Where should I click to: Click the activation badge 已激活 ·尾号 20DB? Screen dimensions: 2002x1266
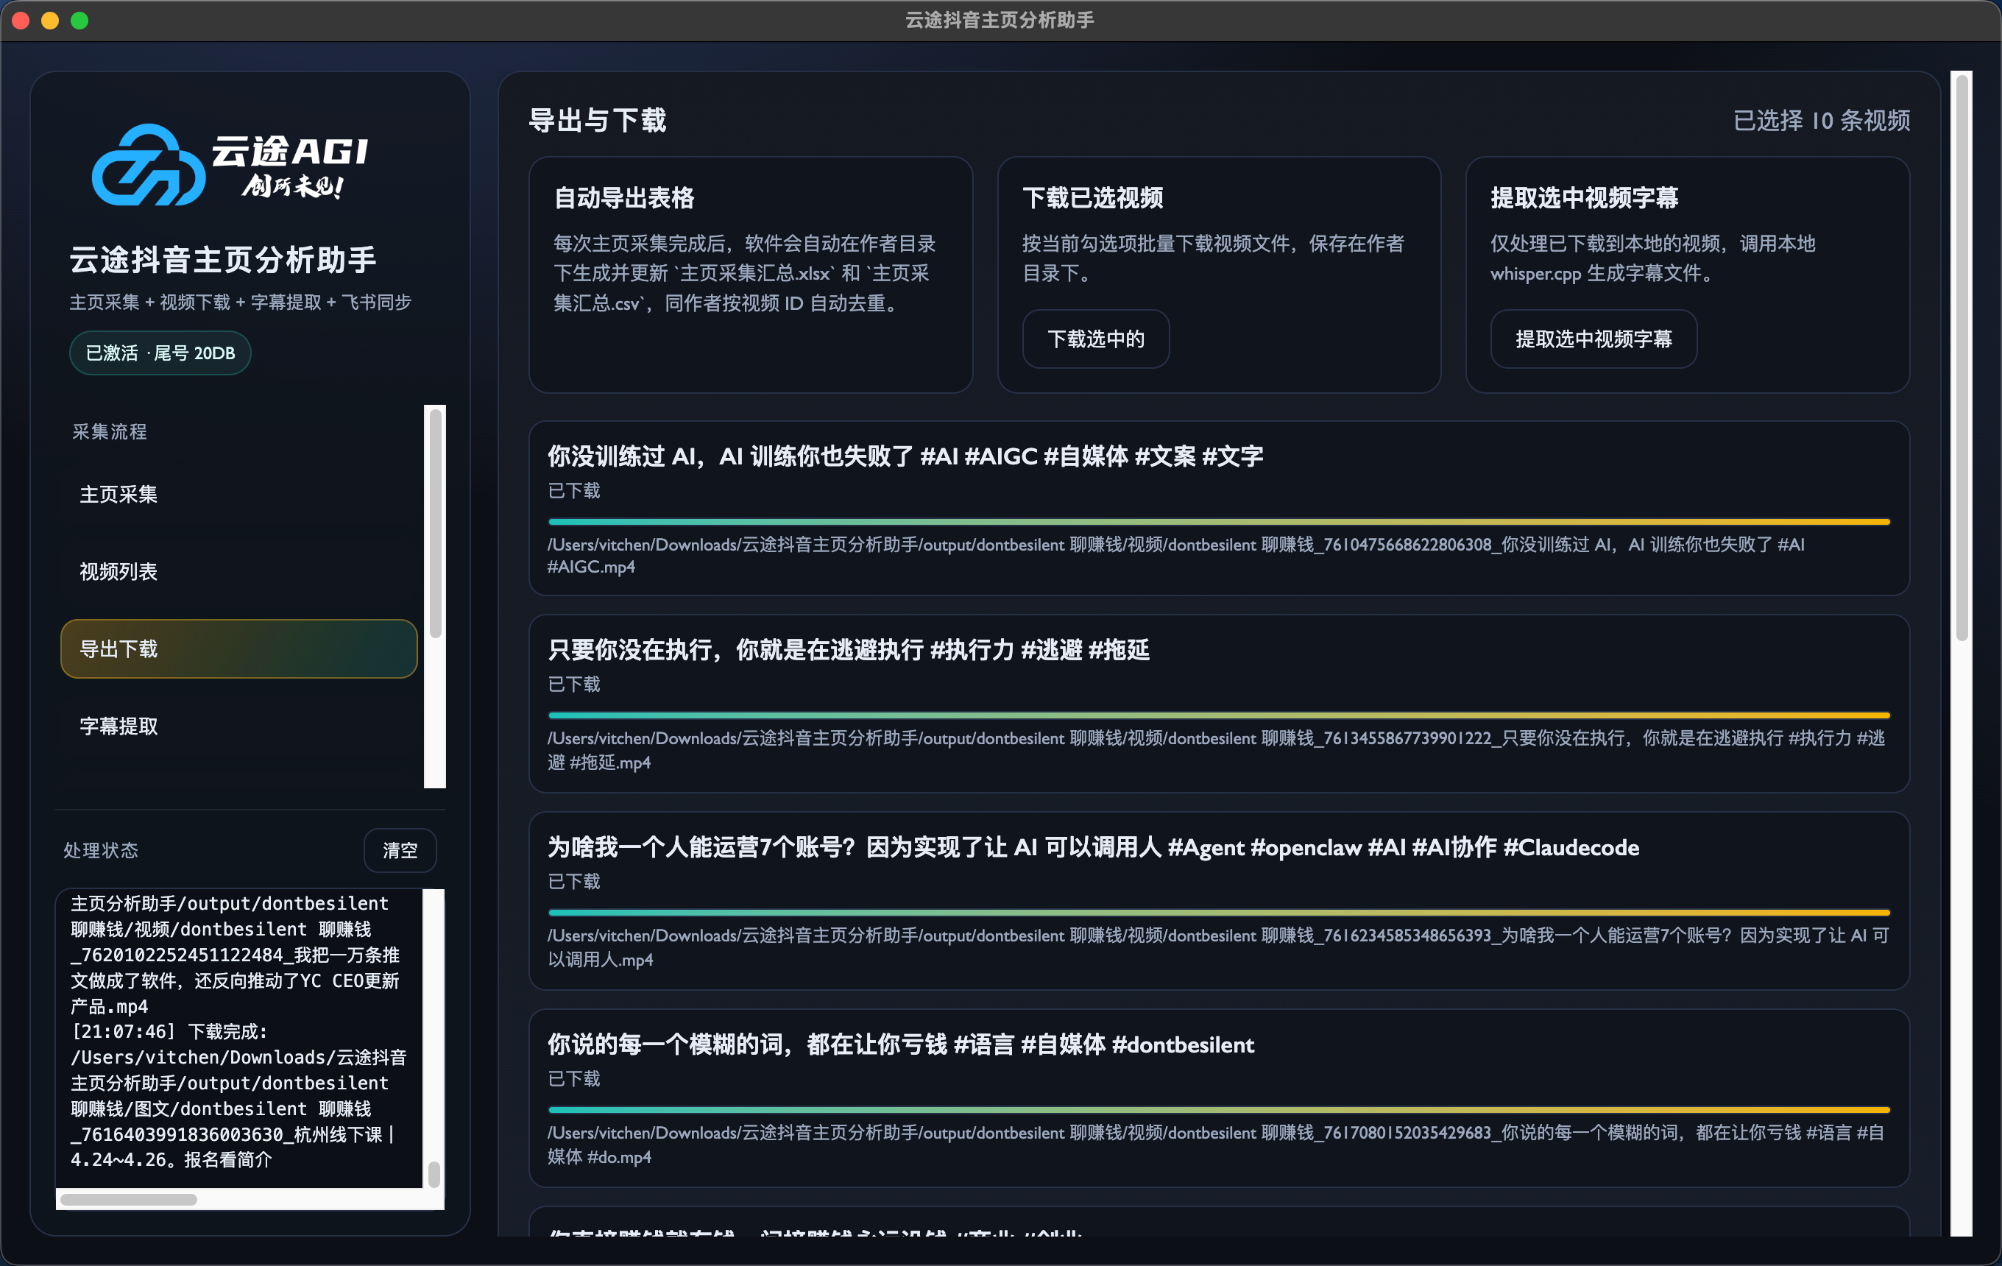tap(160, 353)
